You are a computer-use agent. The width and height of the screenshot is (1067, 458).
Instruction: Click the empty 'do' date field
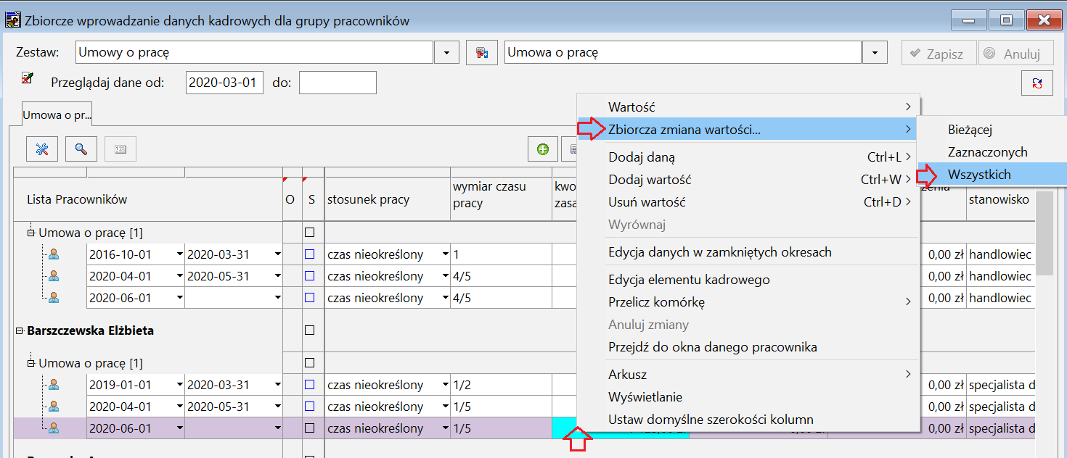coord(338,83)
